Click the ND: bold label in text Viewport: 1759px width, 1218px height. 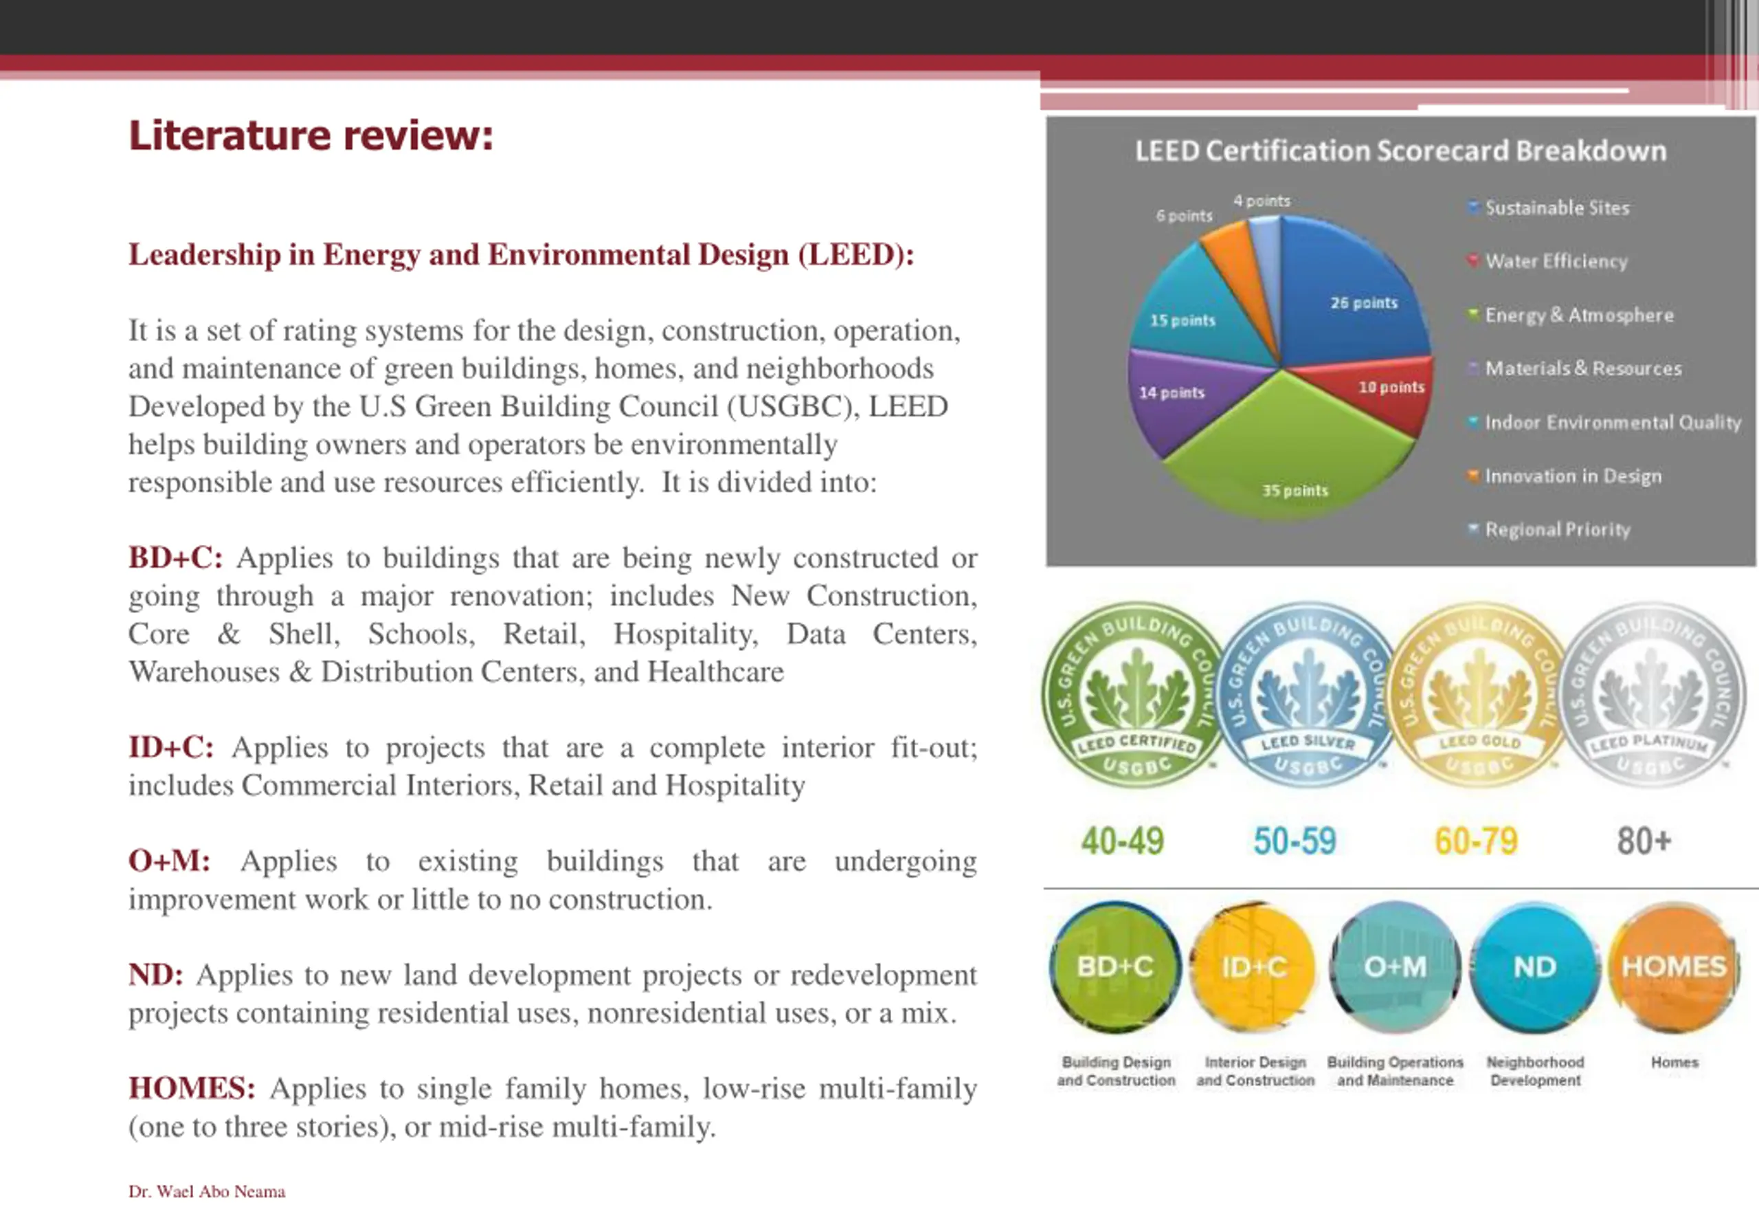(155, 975)
